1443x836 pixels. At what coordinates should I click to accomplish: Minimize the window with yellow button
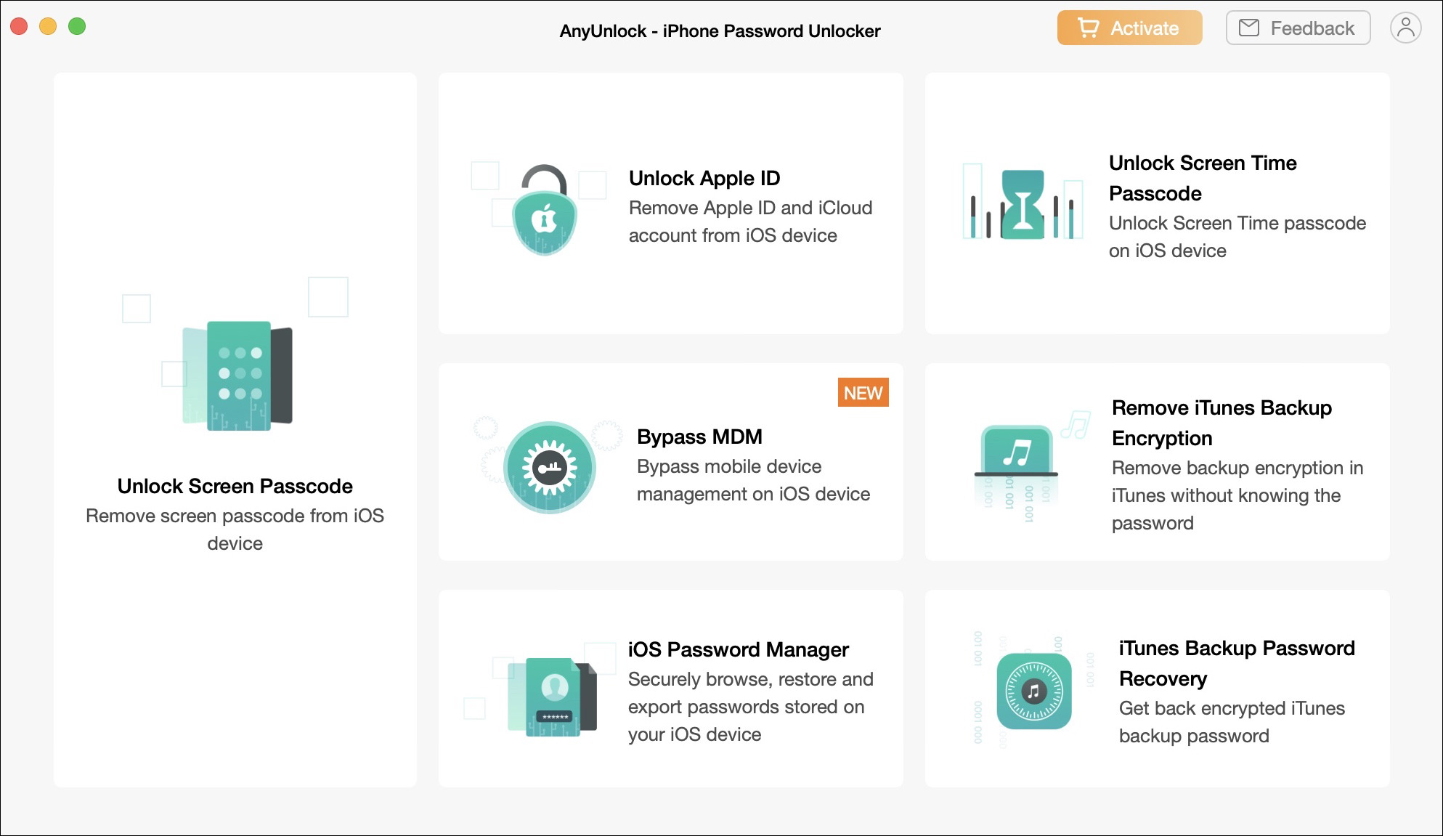point(48,27)
